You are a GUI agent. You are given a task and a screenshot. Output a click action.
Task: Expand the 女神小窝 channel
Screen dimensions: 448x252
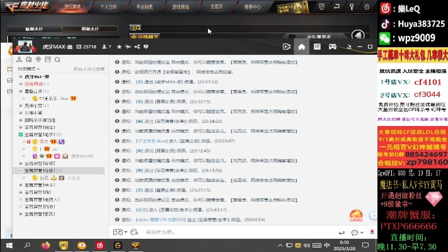21,113
